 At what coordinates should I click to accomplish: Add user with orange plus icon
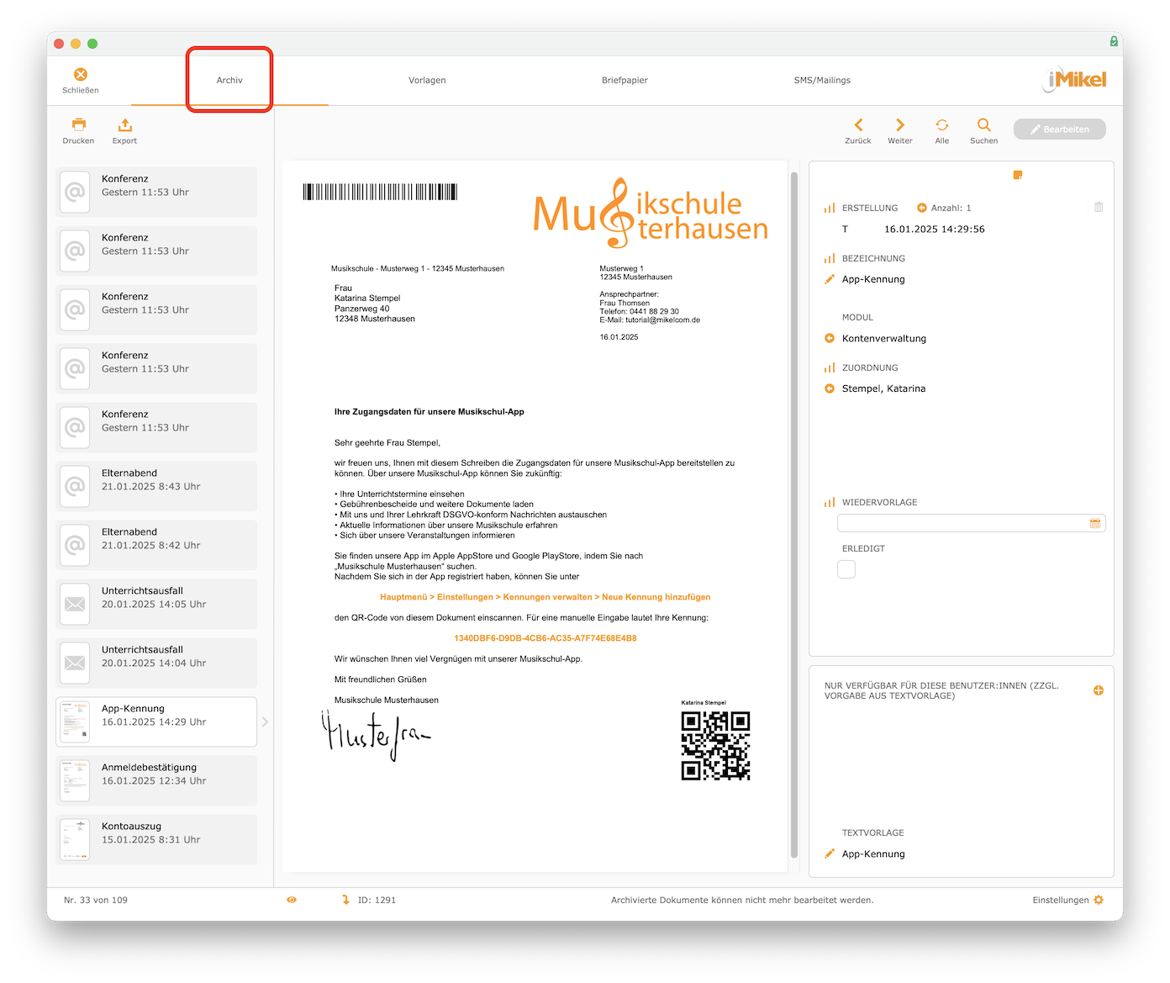coord(1099,690)
